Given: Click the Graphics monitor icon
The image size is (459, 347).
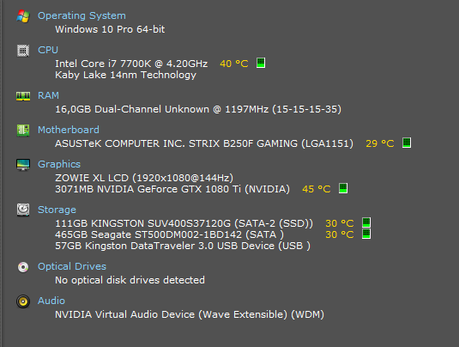Looking at the screenshot, I should pyautogui.click(x=23, y=164).
